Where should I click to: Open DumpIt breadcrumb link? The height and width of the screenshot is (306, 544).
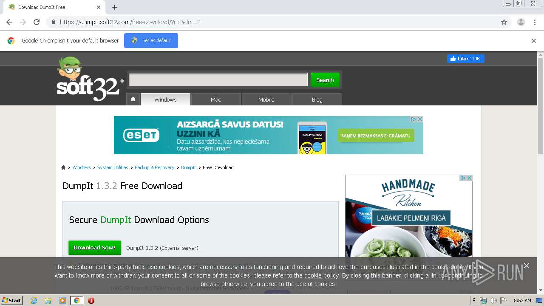pos(189,167)
